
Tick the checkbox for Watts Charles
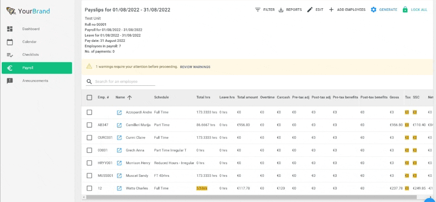(89, 189)
